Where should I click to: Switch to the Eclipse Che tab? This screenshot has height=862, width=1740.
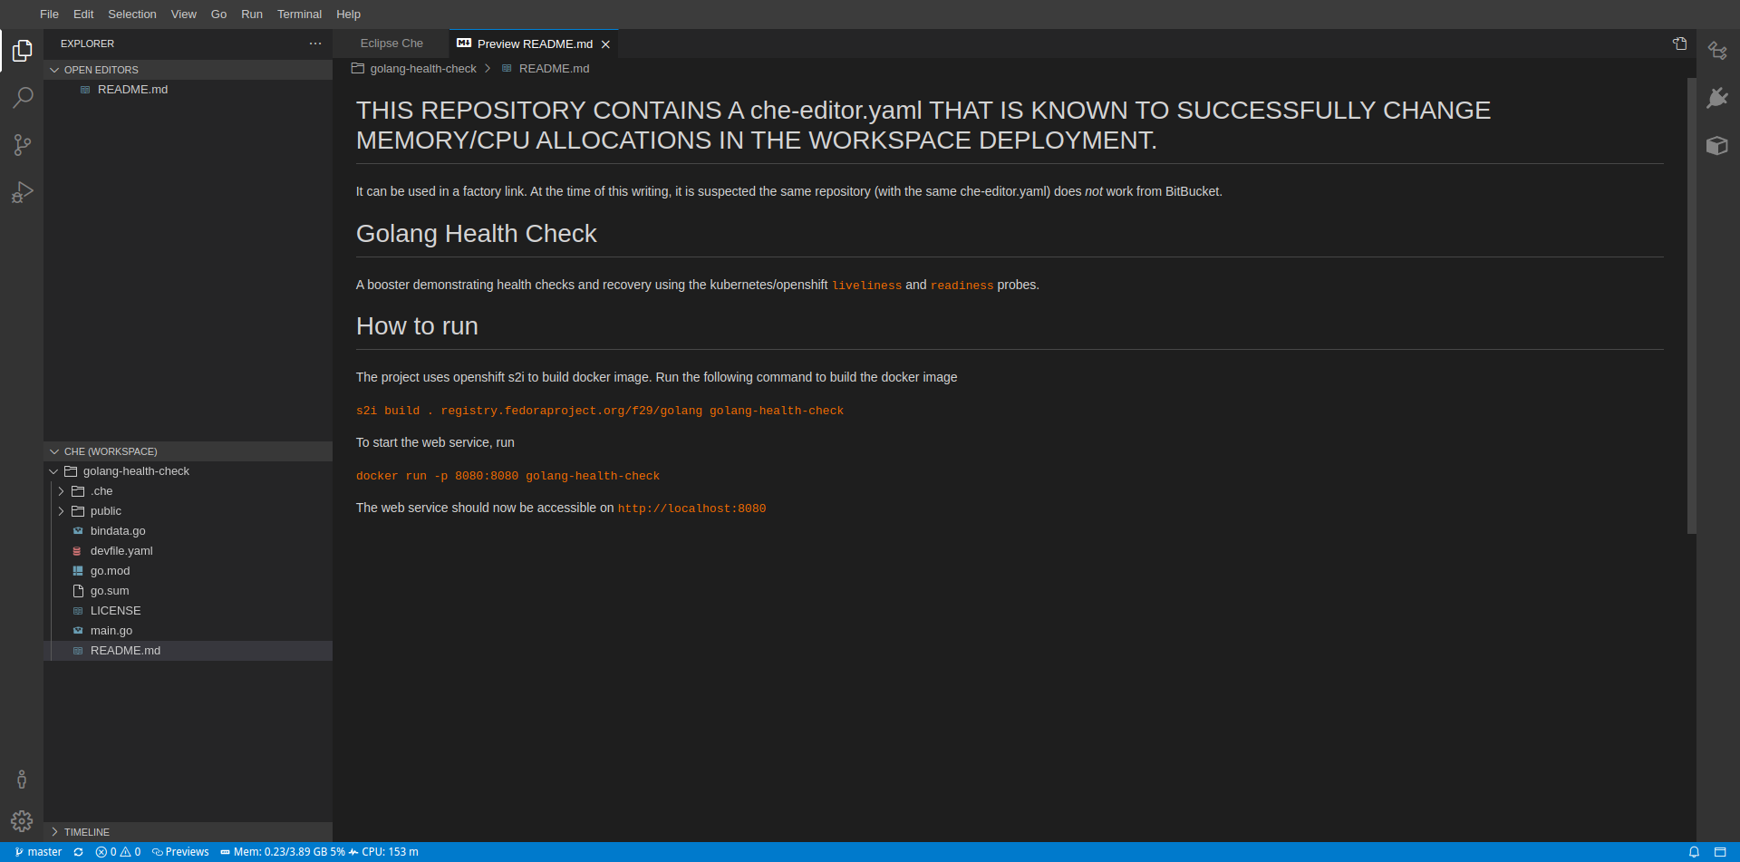pyautogui.click(x=391, y=44)
